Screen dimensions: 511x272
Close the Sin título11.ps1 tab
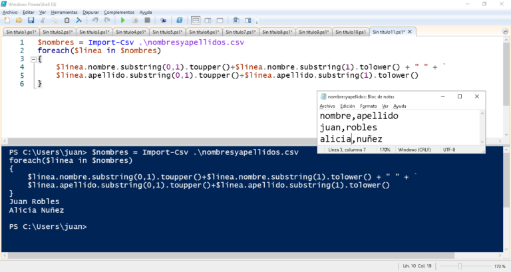tap(410, 31)
